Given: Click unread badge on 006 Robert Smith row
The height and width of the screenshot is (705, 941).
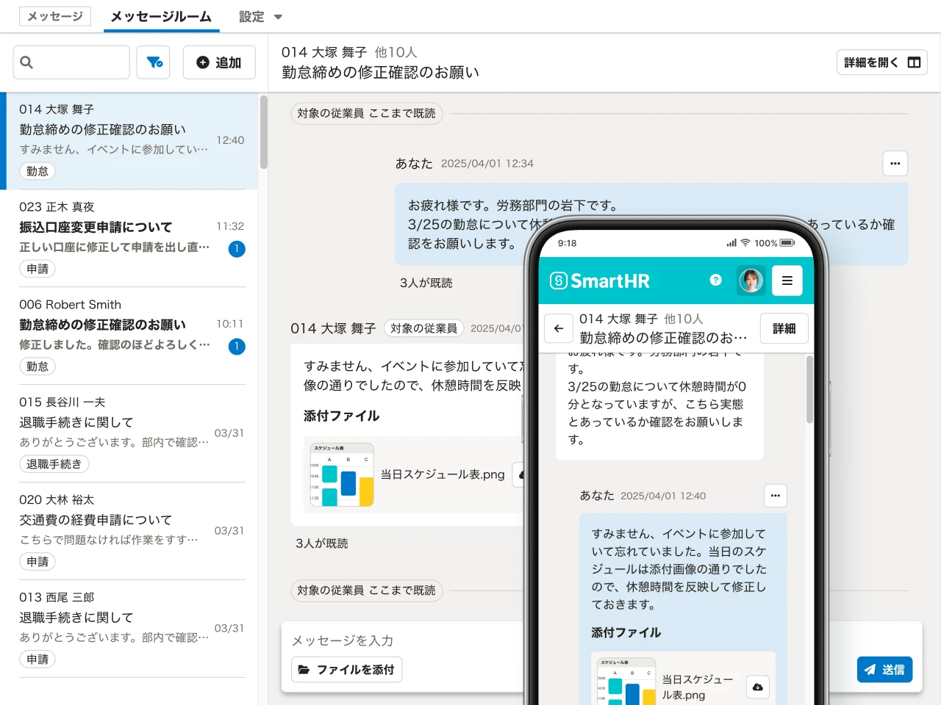Looking at the screenshot, I should coord(237,347).
